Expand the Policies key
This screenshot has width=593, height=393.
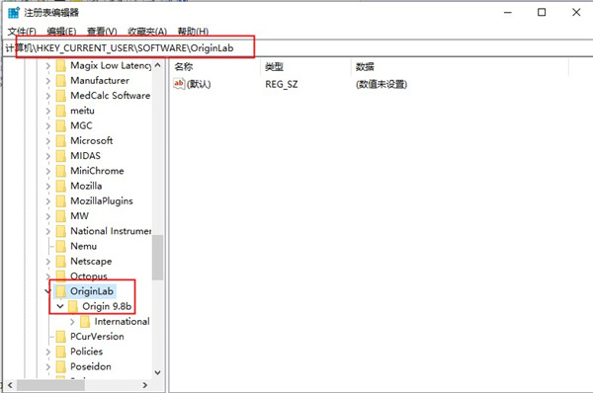[x=47, y=352]
